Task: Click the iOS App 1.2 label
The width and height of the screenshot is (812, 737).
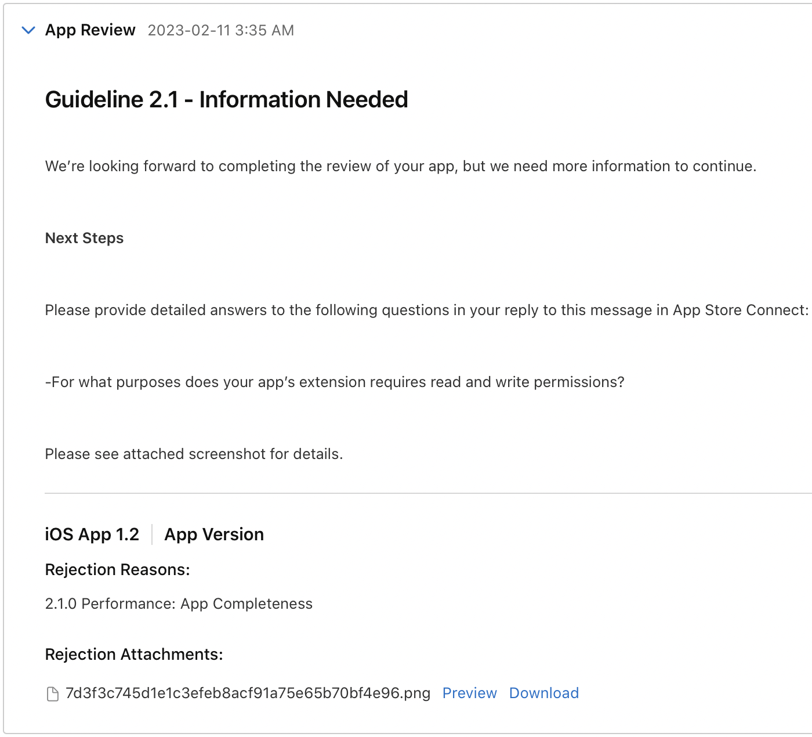Action: (x=92, y=534)
